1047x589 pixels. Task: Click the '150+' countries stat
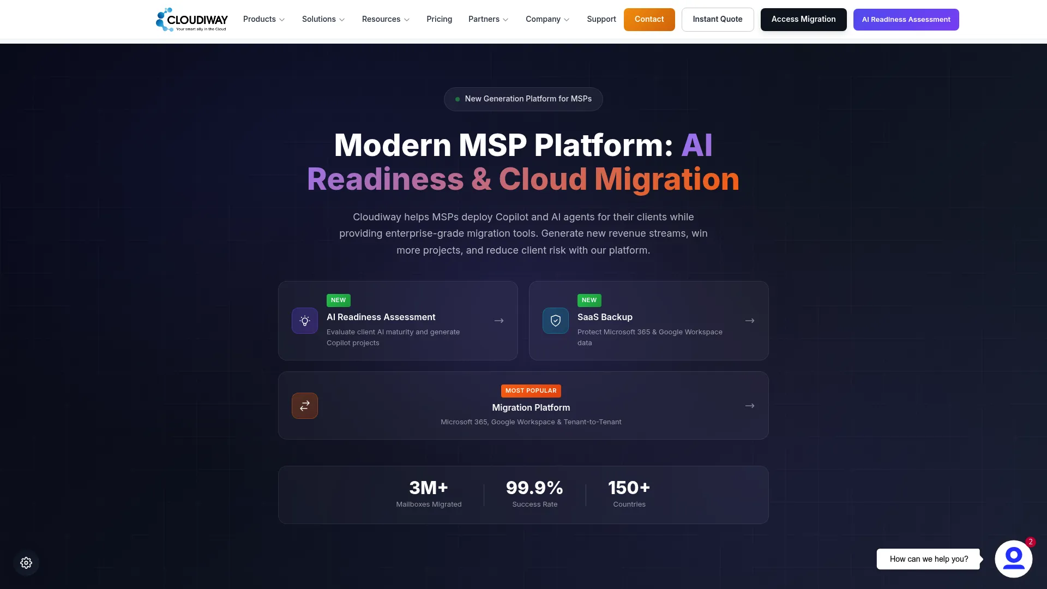point(629,488)
